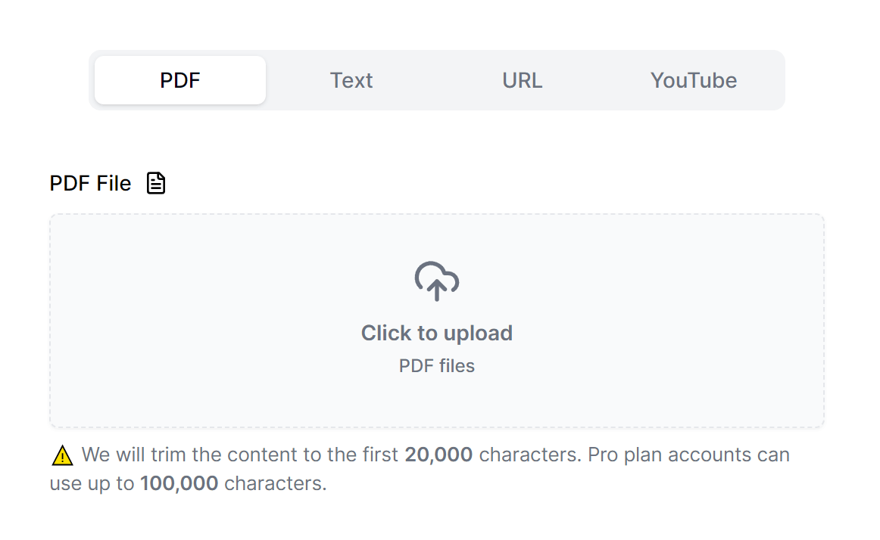
Task: Switch to the Text tab
Action: [351, 80]
